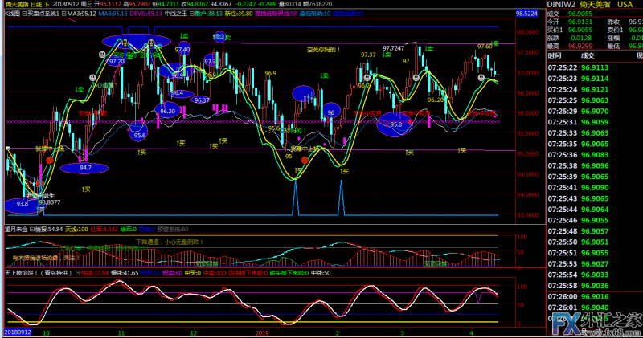Viewport: 643px width, 338px height.
Task: Select the 07:25:53 tick row
Action: 595,264
